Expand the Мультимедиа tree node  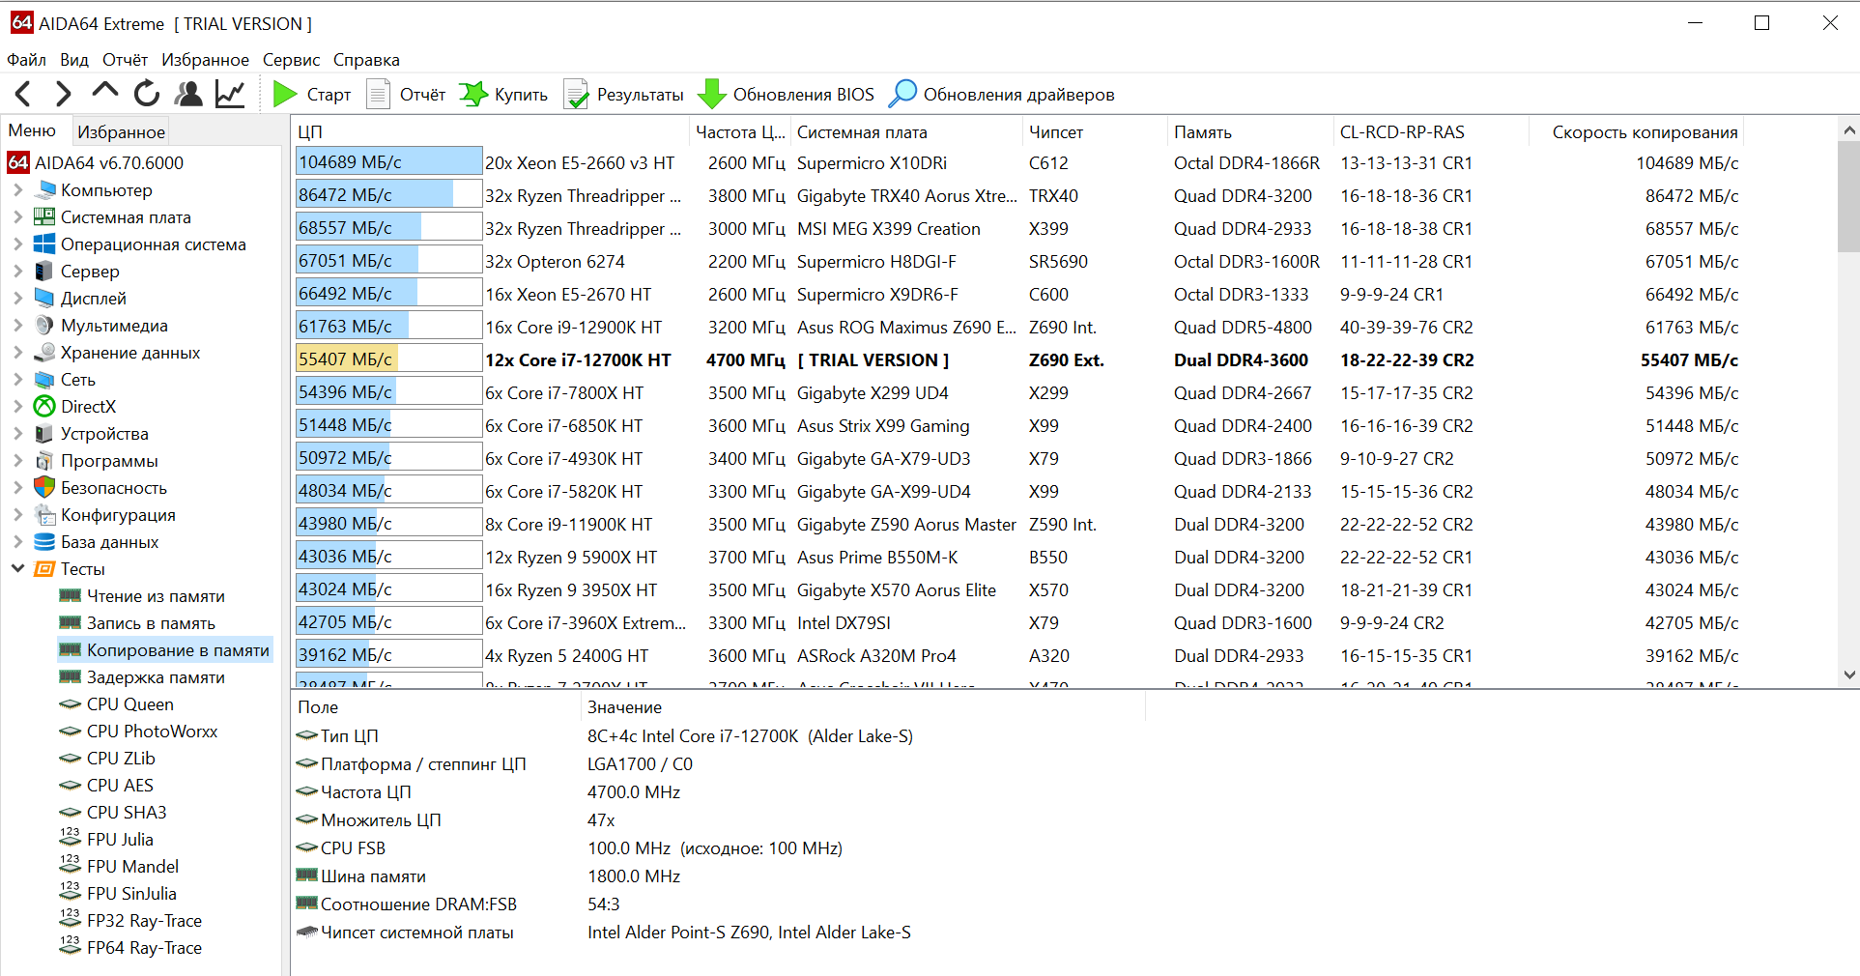click(18, 326)
